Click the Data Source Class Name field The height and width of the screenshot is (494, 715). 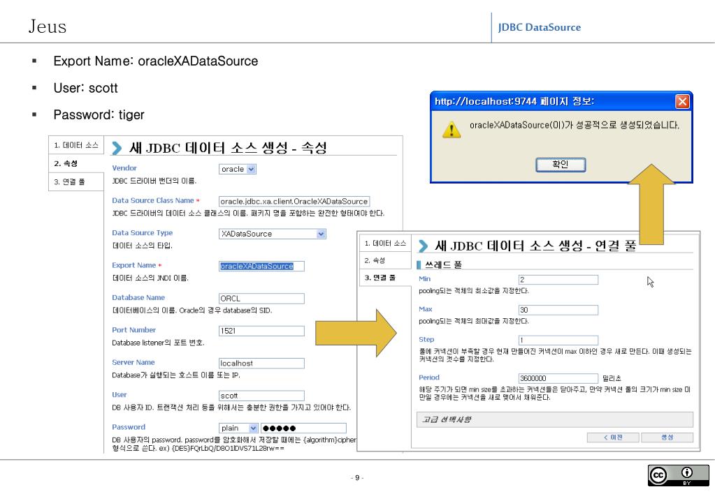coord(294,201)
